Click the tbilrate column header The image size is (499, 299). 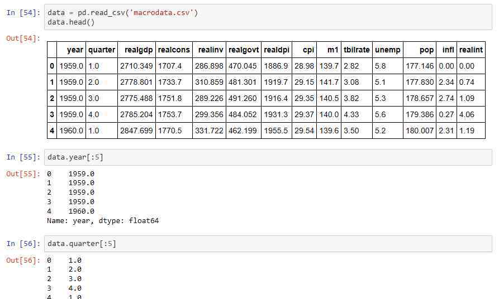tap(357, 50)
